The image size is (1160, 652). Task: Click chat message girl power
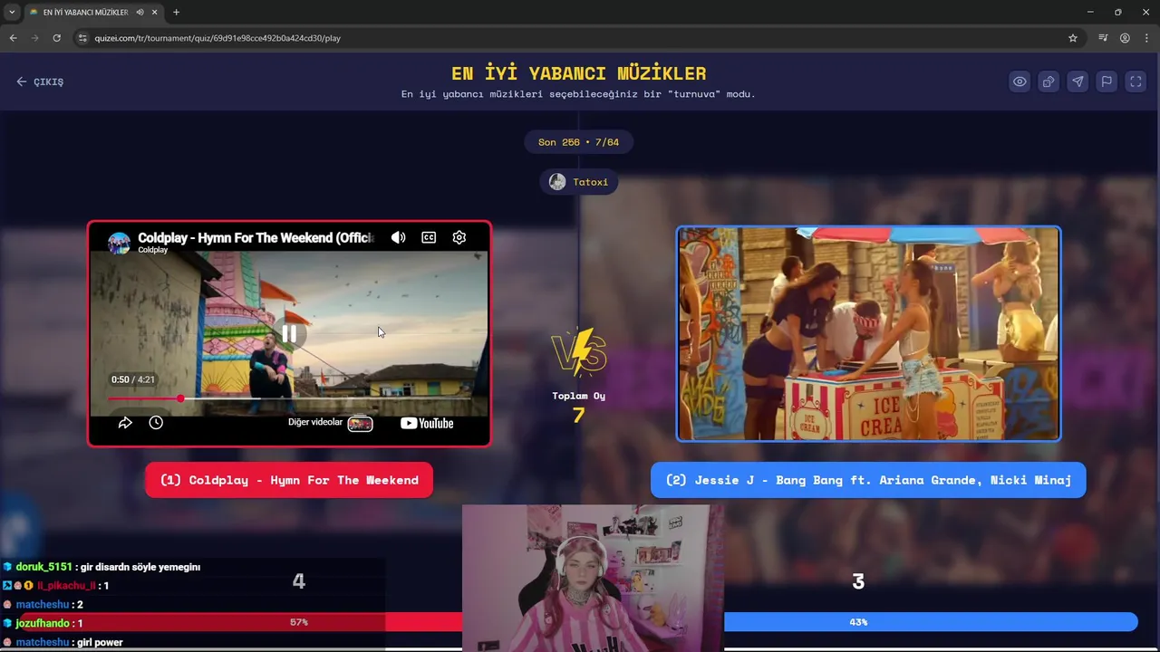(100, 642)
